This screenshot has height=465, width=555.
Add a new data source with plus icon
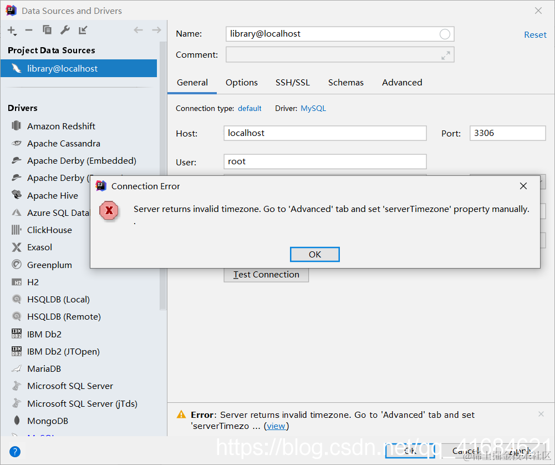pyautogui.click(x=12, y=31)
